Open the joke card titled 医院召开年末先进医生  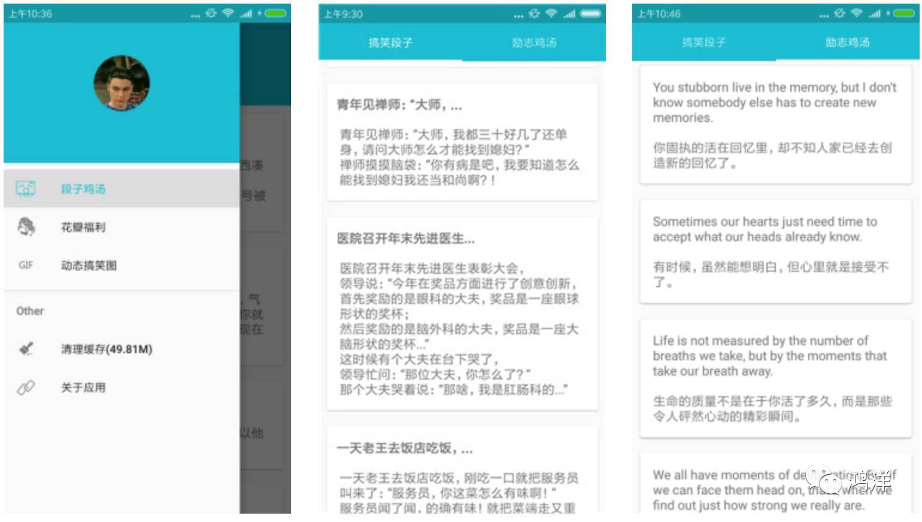pos(462,314)
